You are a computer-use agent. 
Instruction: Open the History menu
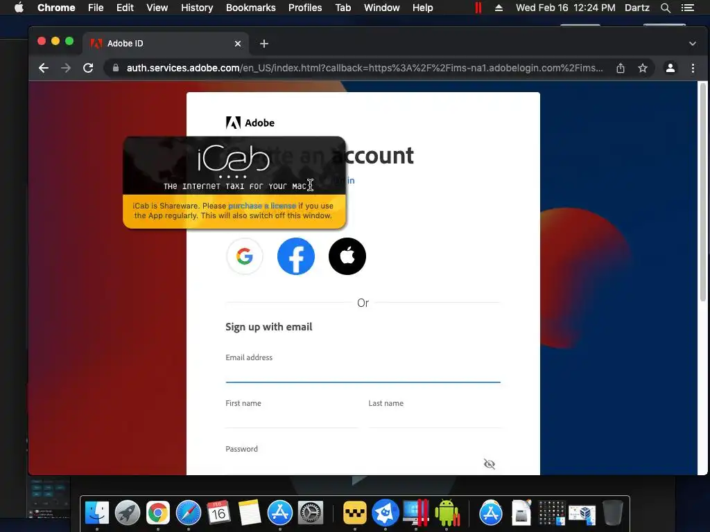(x=197, y=8)
